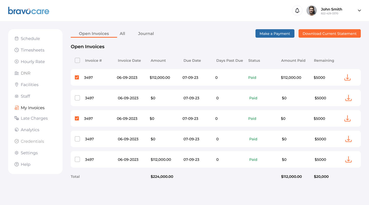
Task: Click the Make a Payment button
Action: [275, 34]
